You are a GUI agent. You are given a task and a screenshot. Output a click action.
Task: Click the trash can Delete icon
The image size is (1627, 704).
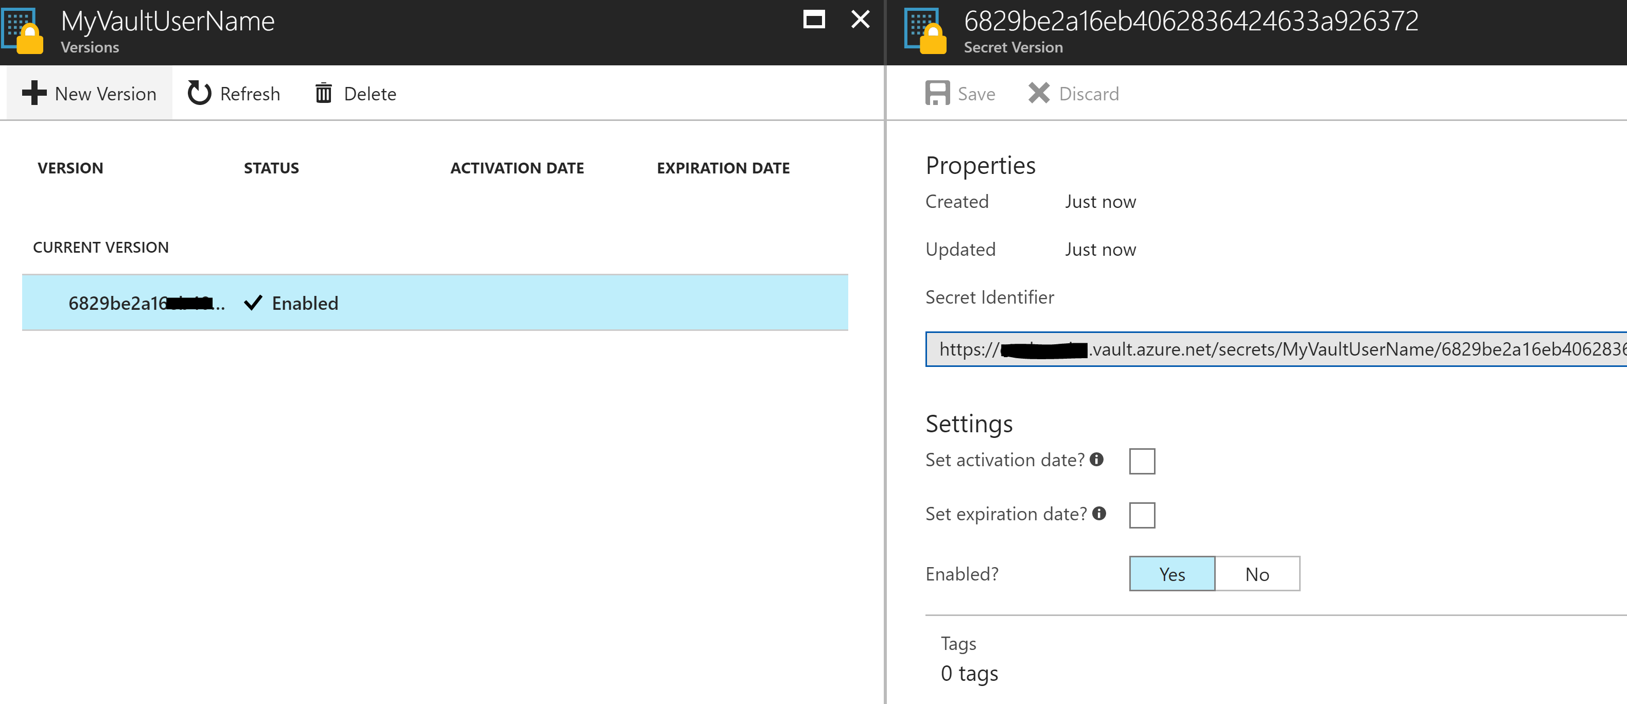pos(323,93)
